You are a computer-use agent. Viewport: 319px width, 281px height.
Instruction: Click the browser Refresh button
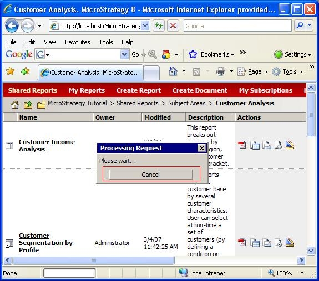click(159, 26)
